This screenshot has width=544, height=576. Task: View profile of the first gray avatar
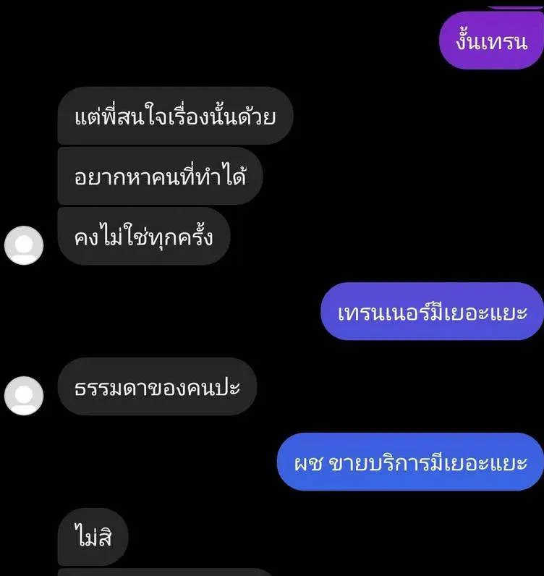pyautogui.click(x=24, y=245)
